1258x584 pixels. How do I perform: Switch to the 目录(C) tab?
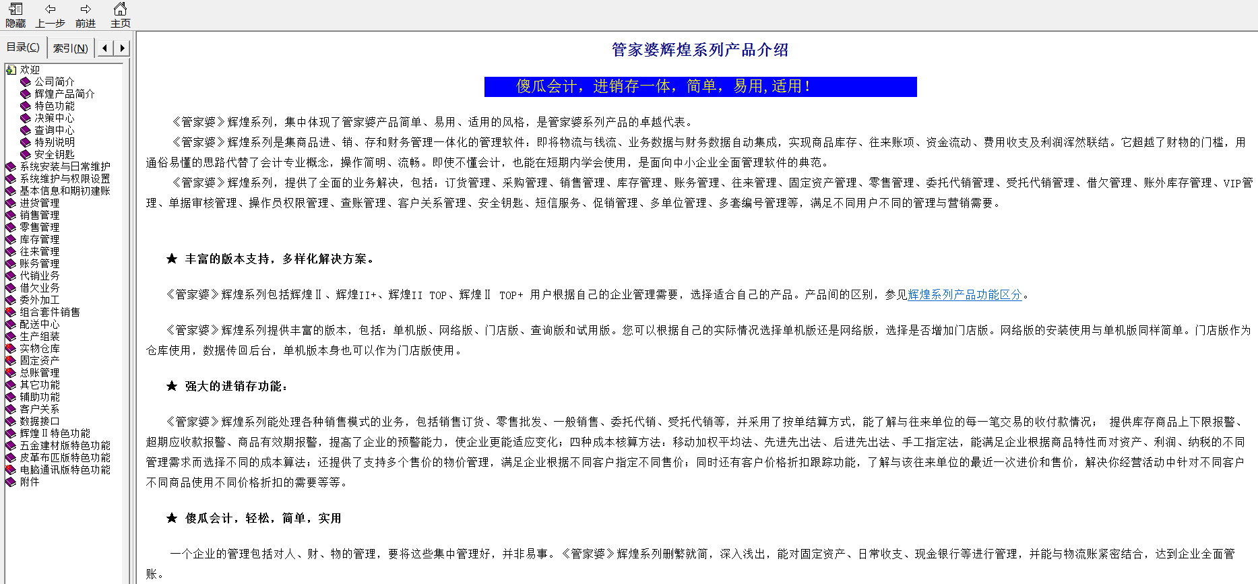pyautogui.click(x=23, y=47)
